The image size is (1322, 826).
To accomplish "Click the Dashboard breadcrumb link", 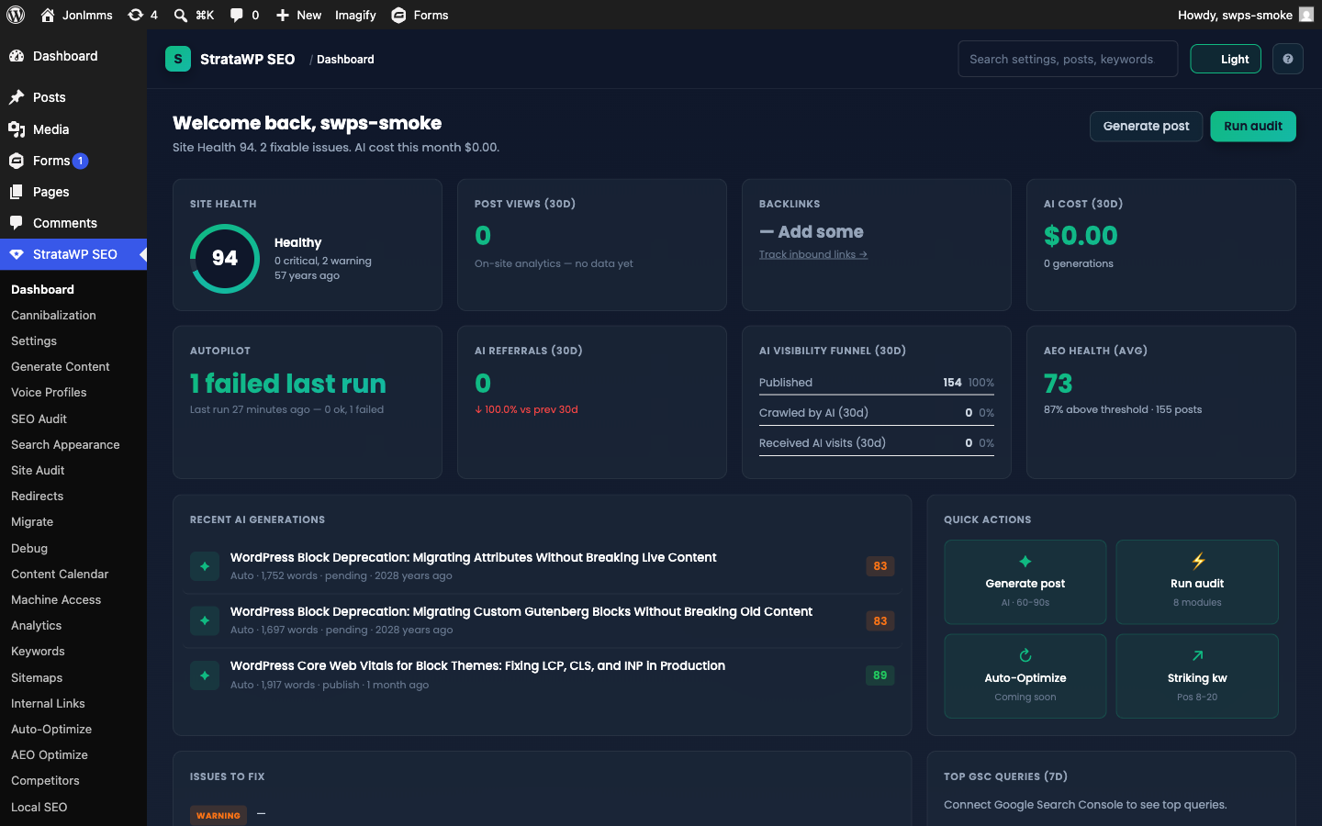I will coord(345,60).
